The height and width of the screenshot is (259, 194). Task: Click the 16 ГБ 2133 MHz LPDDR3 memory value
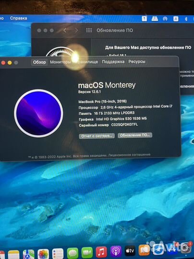point(114,113)
